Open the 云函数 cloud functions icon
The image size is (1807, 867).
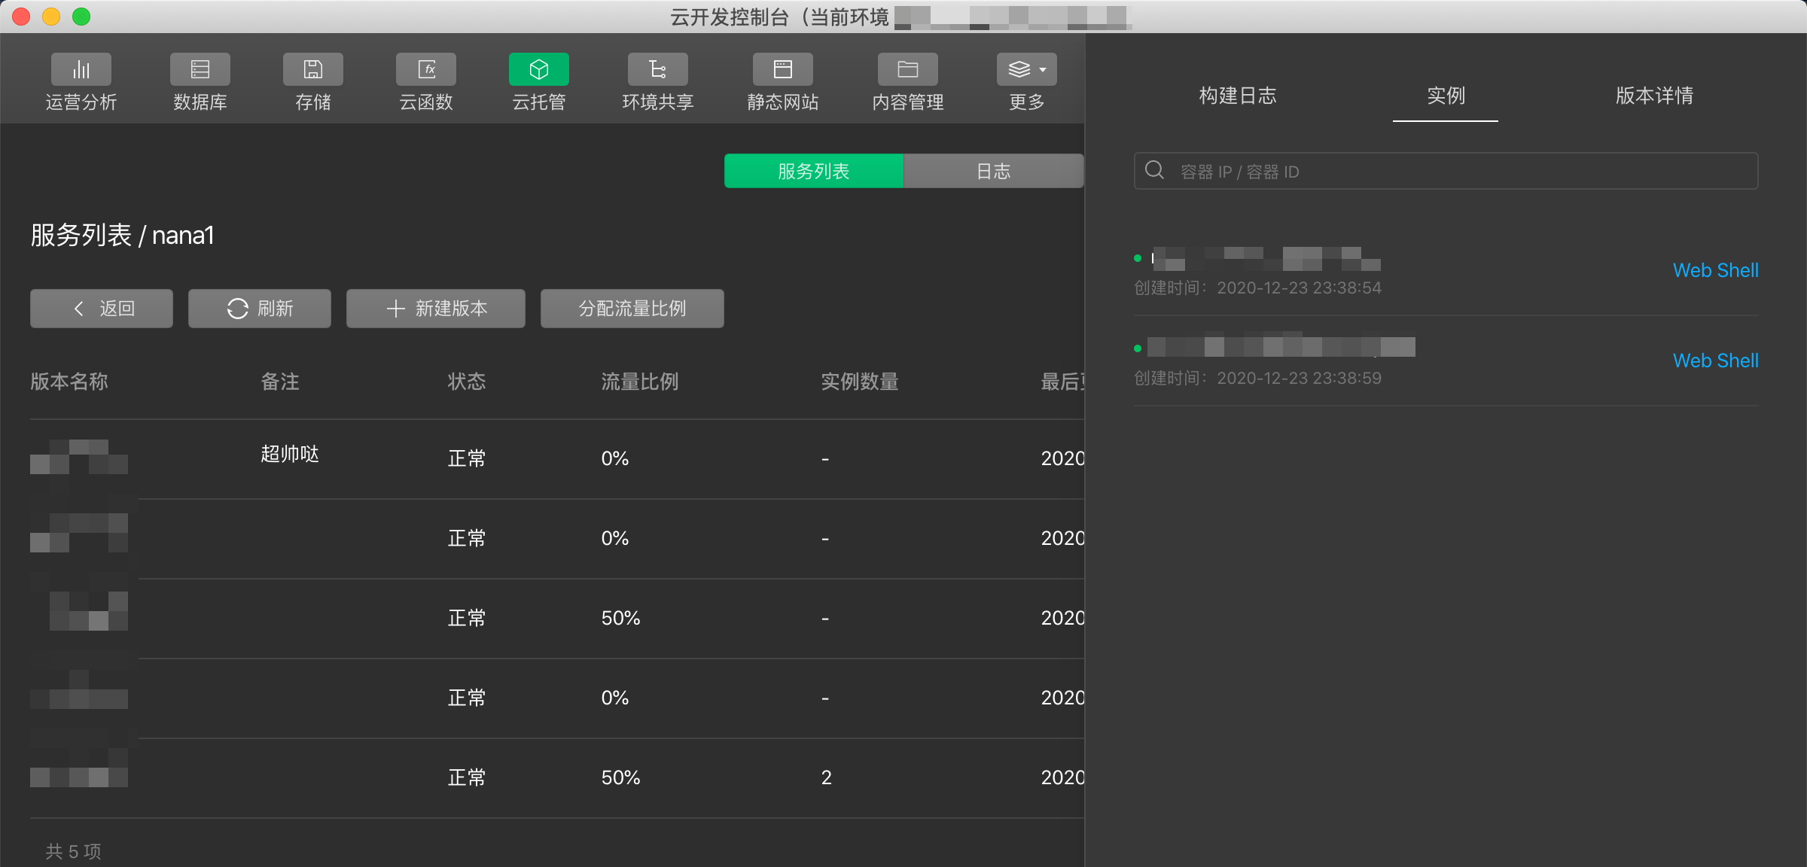coord(426,70)
